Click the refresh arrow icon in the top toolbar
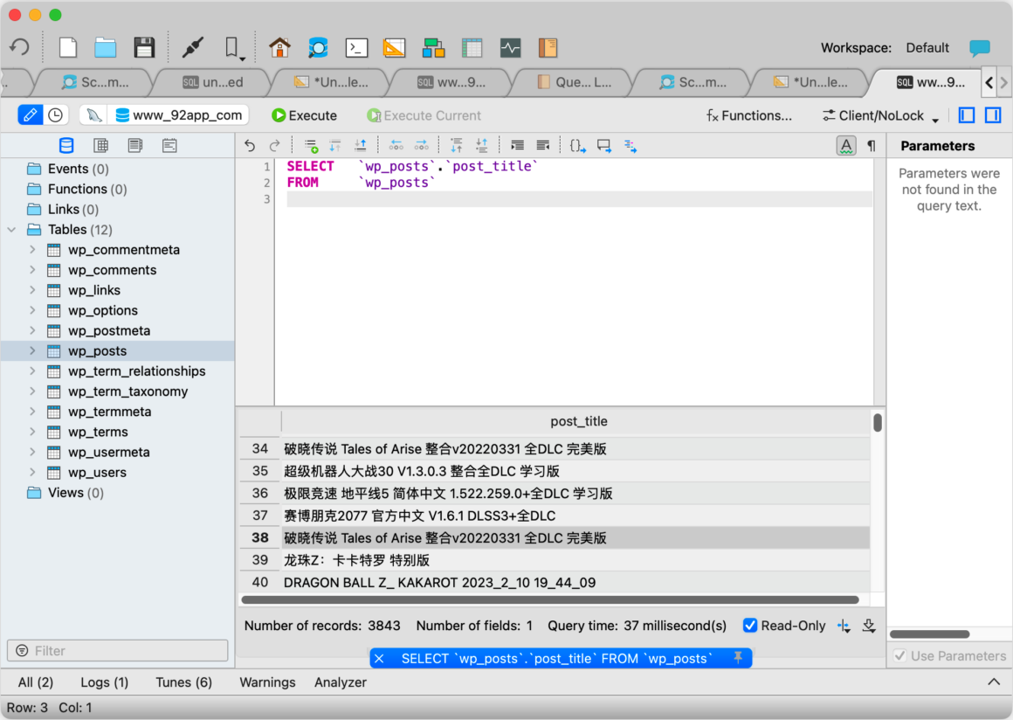This screenshot has width=1013, height=720. point(19,47)
